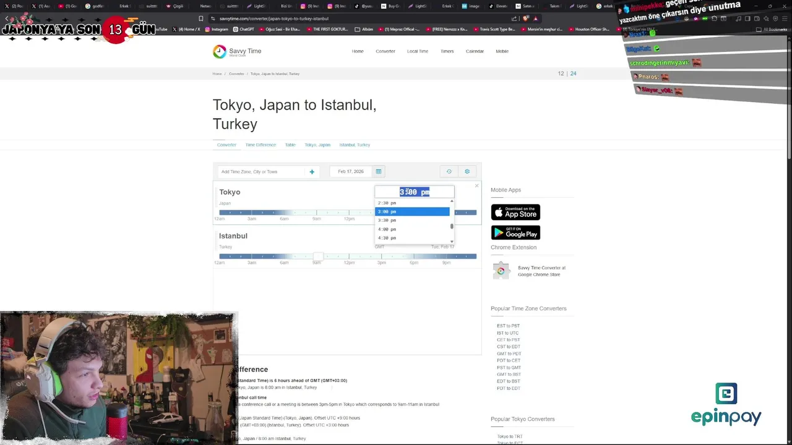This screenshot has height=445, width=792.
Task: Click the Chrome extension puzzle icon
Action: tap(501, 271)
